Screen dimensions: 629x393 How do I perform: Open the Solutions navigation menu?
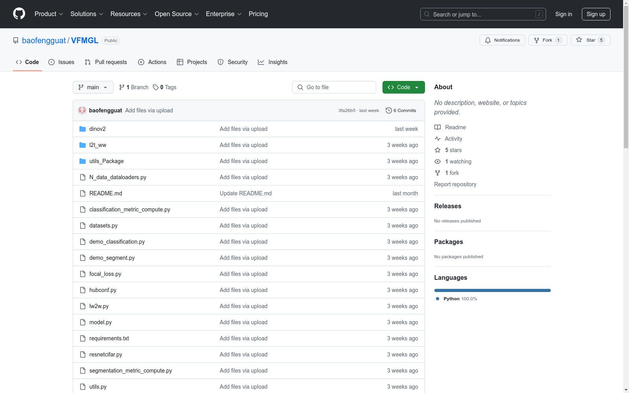click(86, 14)
